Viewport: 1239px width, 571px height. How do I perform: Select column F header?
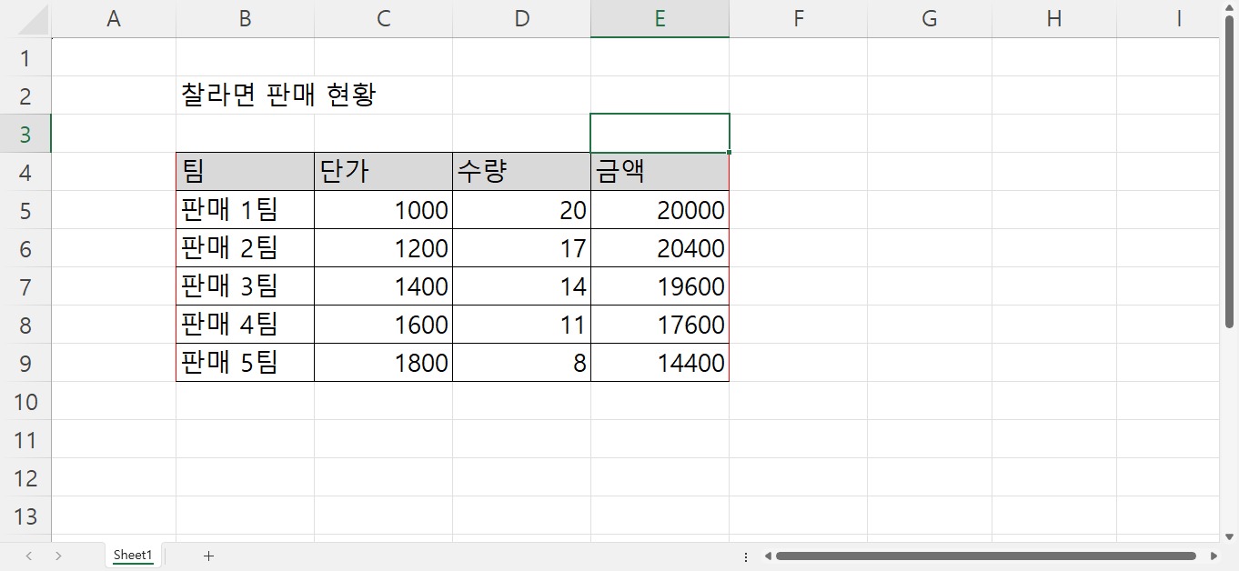(x=798, y=18)
